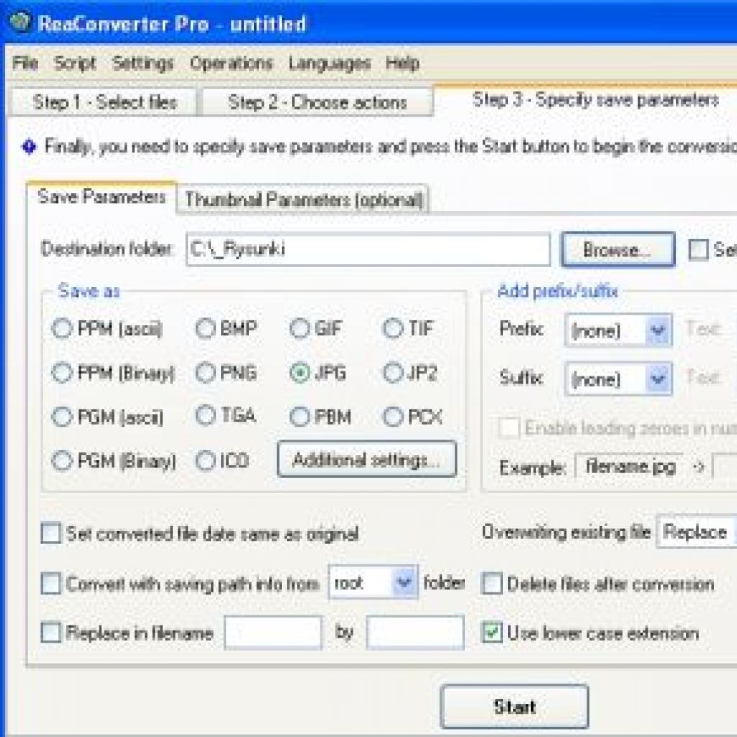Open the Languages menu
The height and width of the screenshot is (737, 737).
click(x=330, y=63)
